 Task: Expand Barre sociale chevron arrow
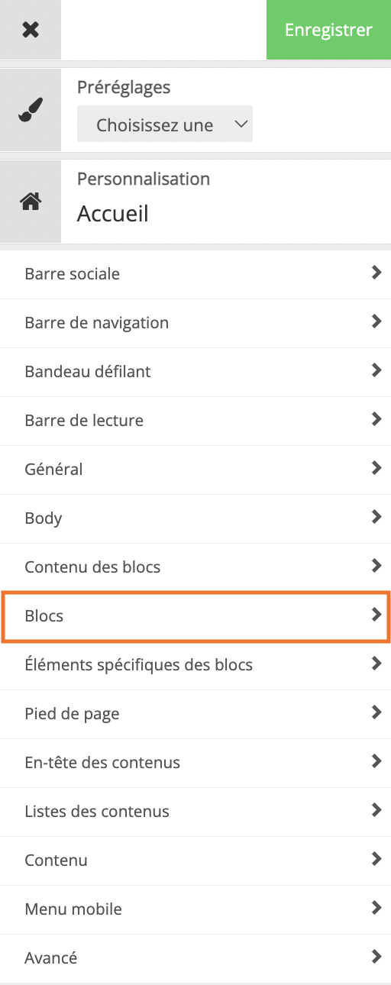376,273
